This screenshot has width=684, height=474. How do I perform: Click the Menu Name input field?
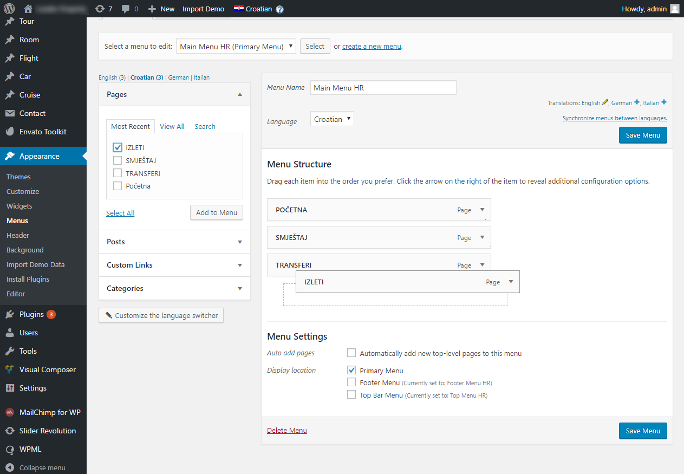point(383,88)
